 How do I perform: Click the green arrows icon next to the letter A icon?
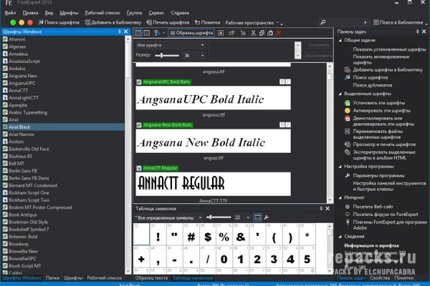pos(231,33)
